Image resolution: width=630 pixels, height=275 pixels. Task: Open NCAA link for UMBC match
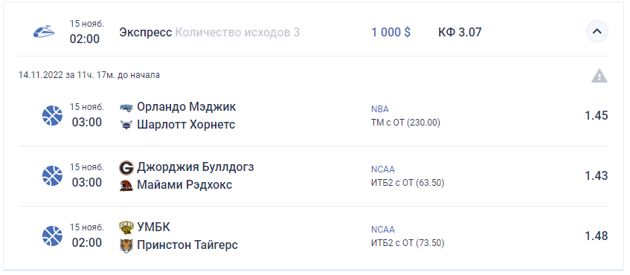click(x=383, y=230)
